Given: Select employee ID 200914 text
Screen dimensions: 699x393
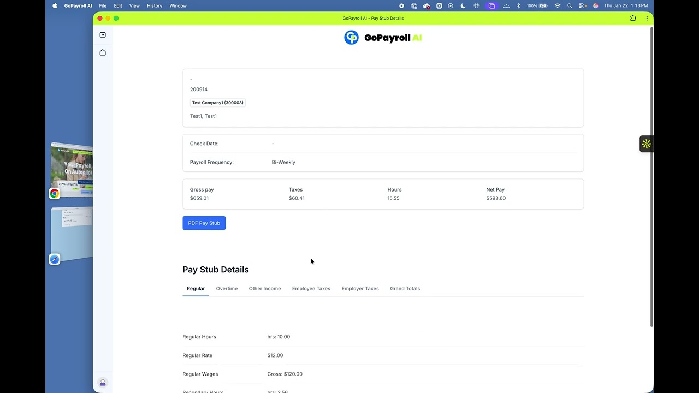Looking at the screenshot, I should coord(199,90).
